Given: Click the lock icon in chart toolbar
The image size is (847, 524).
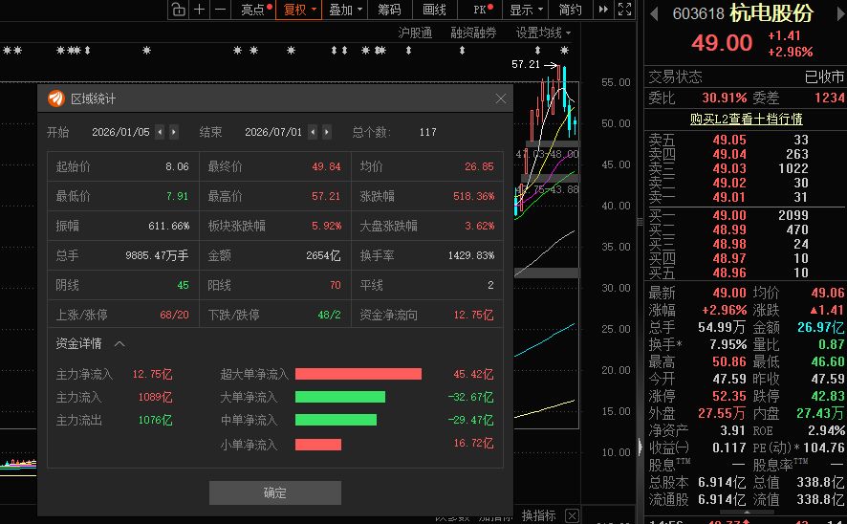Looking at the screenshot, I should (178, 10).
